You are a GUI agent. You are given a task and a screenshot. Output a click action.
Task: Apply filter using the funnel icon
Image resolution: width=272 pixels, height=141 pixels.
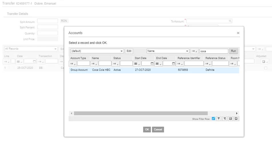point(219,119)
